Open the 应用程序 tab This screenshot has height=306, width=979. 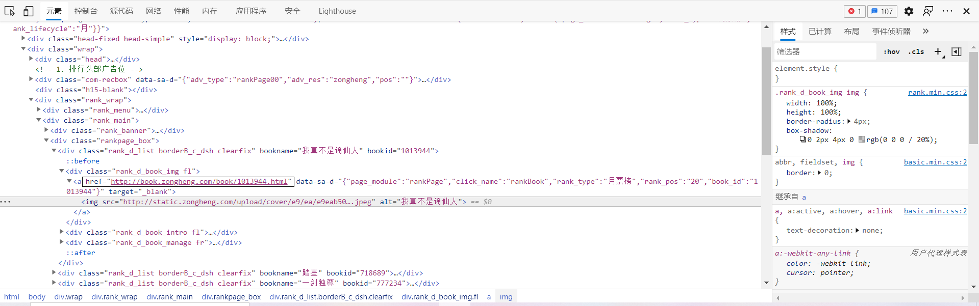coord(251,11)
